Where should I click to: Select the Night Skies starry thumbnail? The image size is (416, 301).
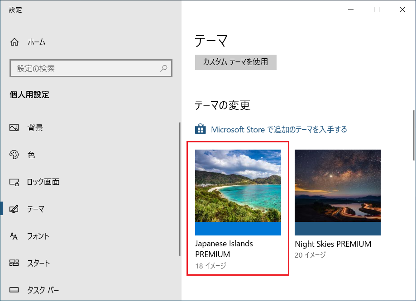(338, 186)
